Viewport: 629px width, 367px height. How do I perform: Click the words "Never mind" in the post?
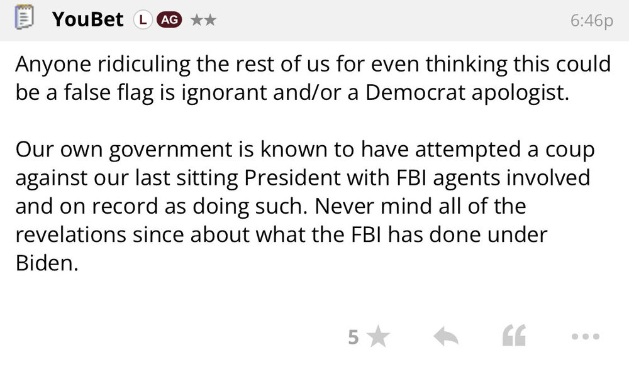click(375, 205)
